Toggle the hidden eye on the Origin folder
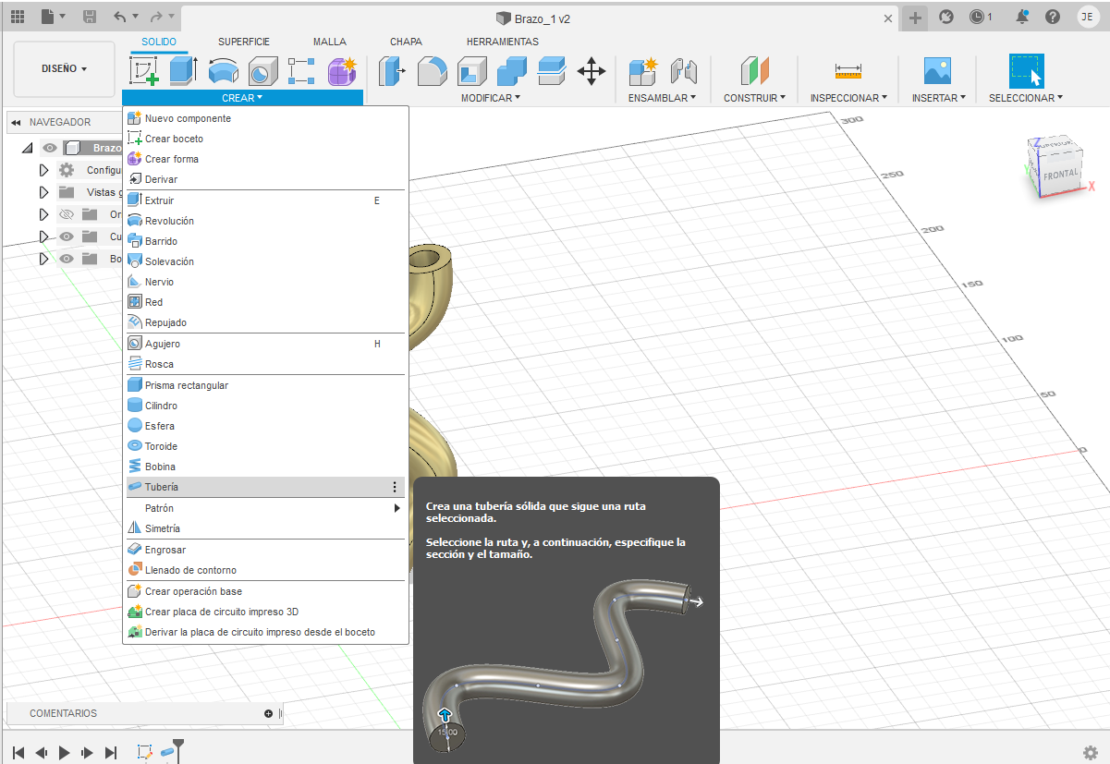The image size is (1110, 764). (67, 214)
